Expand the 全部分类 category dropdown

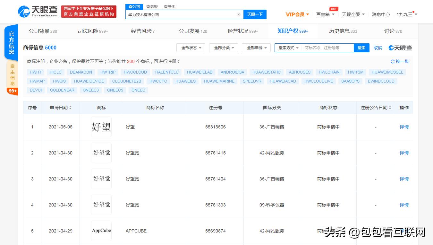223,48
